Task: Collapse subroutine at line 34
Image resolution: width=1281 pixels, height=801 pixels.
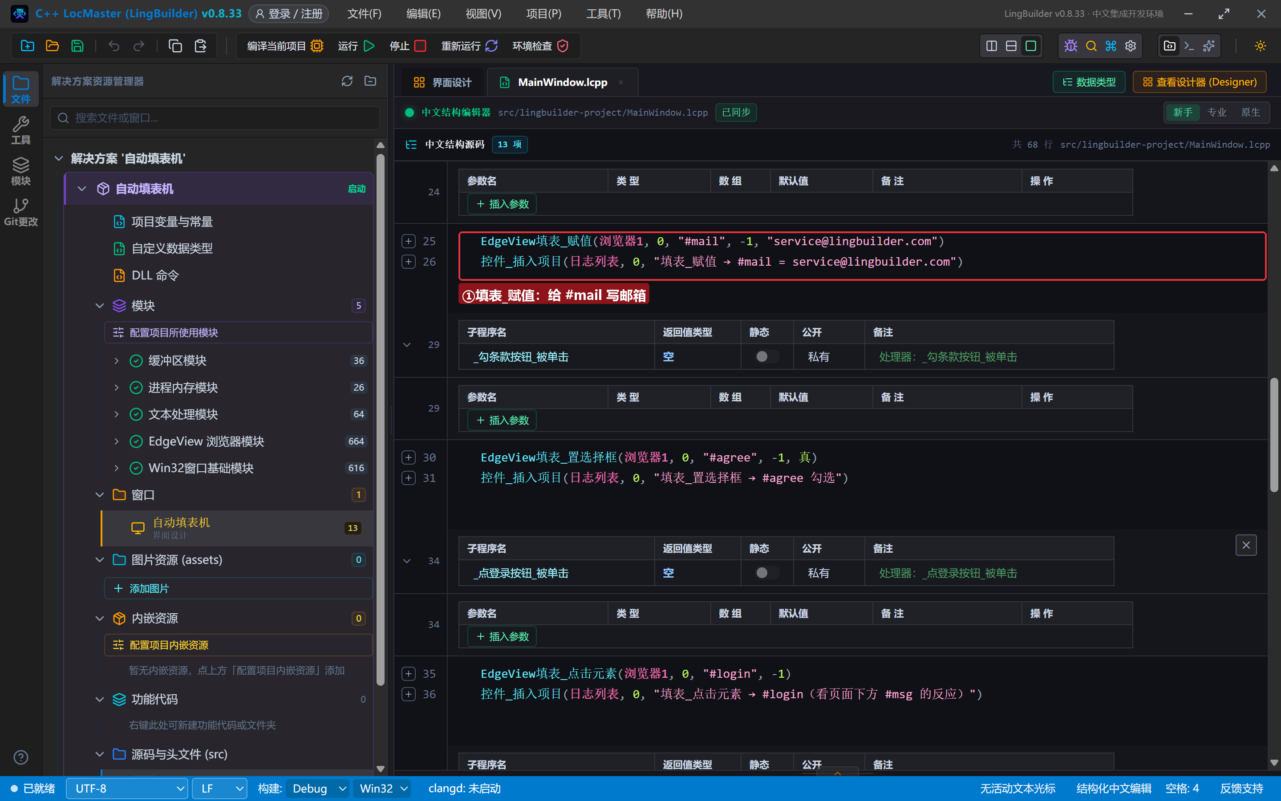Action: (x=407, y=561)
